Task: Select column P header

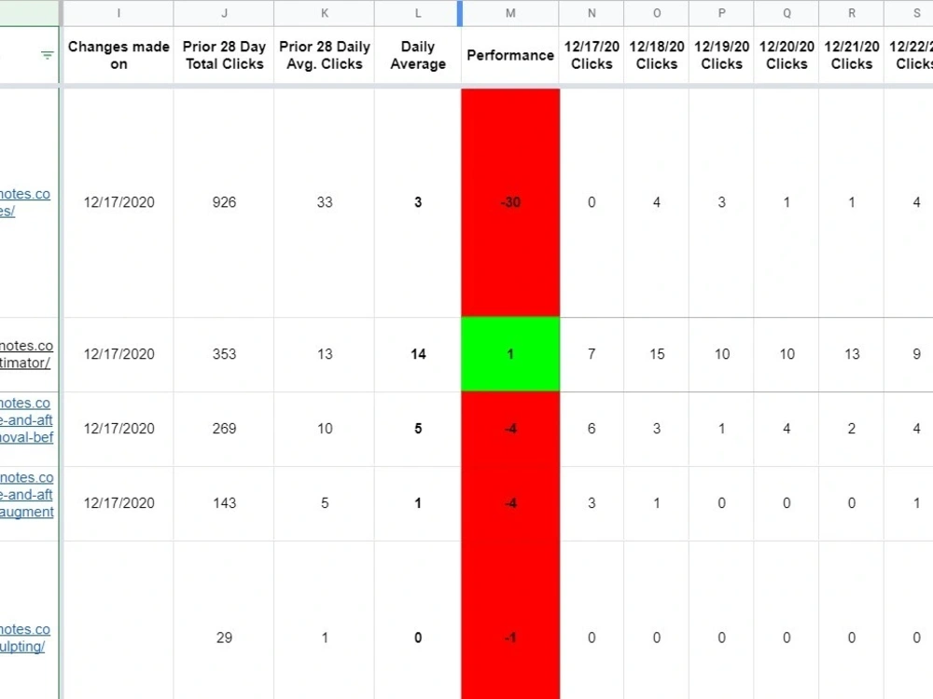Action: coord(721,13)
